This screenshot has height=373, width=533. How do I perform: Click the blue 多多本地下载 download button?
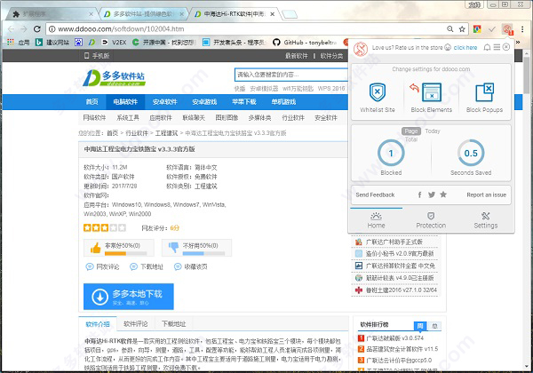point(129,297)
